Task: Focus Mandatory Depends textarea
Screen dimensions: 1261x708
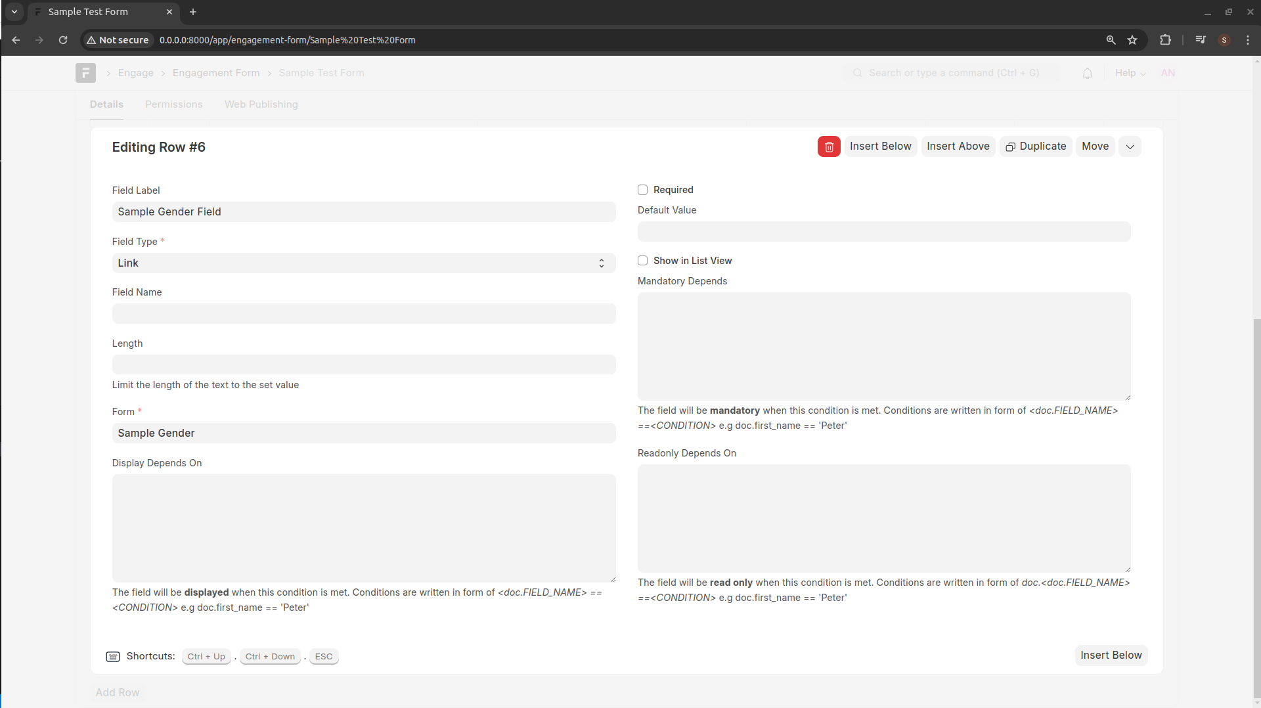Action: click(884, 347)
